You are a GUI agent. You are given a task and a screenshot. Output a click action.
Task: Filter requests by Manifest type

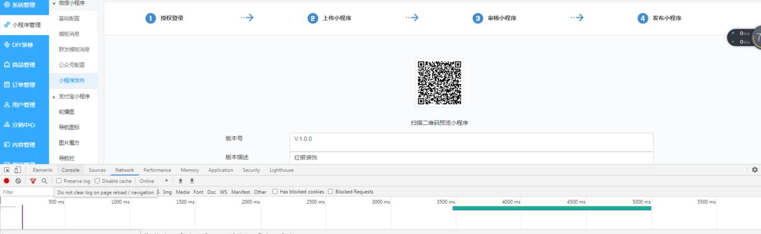[x=241, y=192]
